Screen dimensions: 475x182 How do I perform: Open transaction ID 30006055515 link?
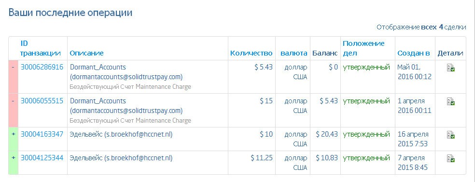[x=42, y=100]
